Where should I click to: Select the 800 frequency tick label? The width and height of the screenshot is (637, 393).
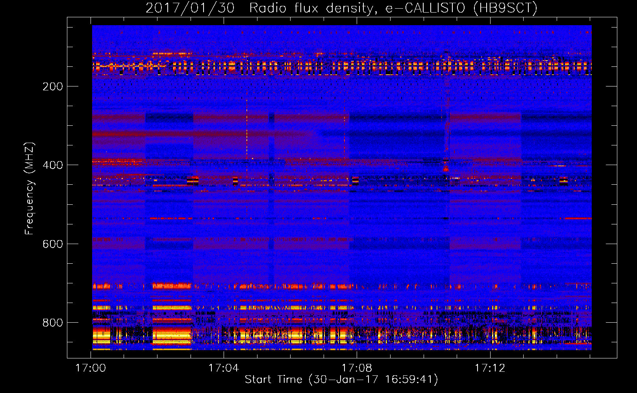click(x=53, y=323)
